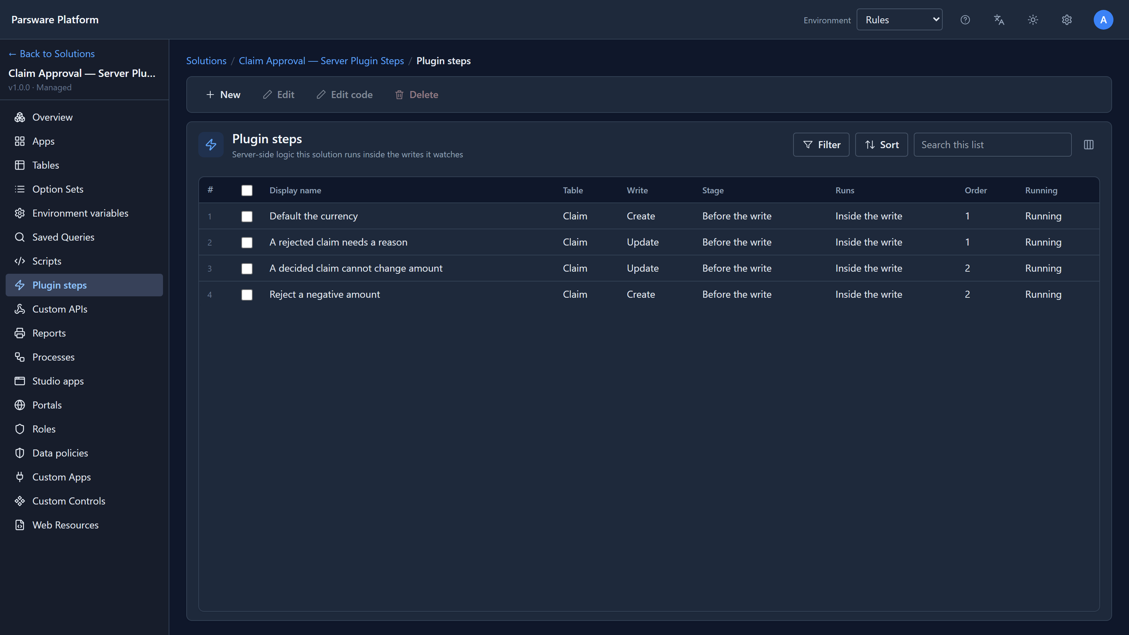Screen dimensions: 1129x635
Task: Click the Web Resources file icon
Action: coord(20,525)
